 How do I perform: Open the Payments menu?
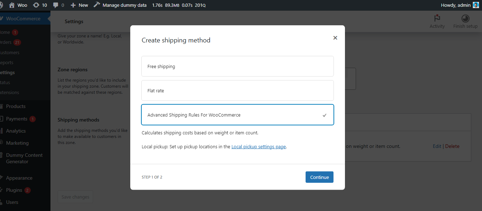coord(16,119)
